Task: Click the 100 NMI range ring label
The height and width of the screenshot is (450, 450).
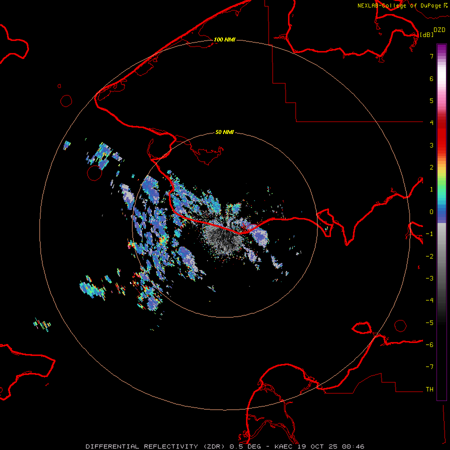Action: click(224, 39)
